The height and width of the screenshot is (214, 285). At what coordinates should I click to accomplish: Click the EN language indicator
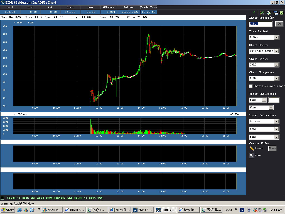242,210
